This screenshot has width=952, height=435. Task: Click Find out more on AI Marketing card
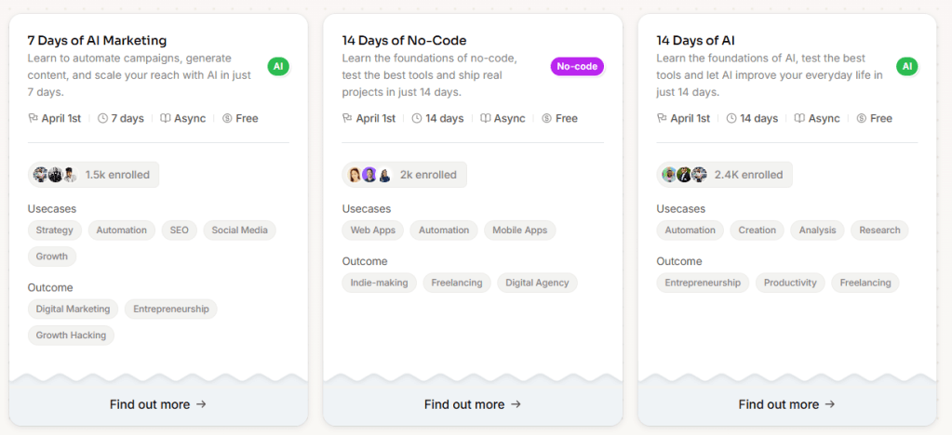[158, 404]
